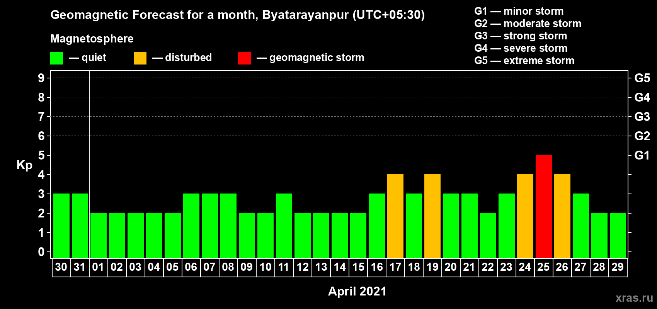Click the G1 label on right axis
The image size is (657, 309).
tap(642, 155)
